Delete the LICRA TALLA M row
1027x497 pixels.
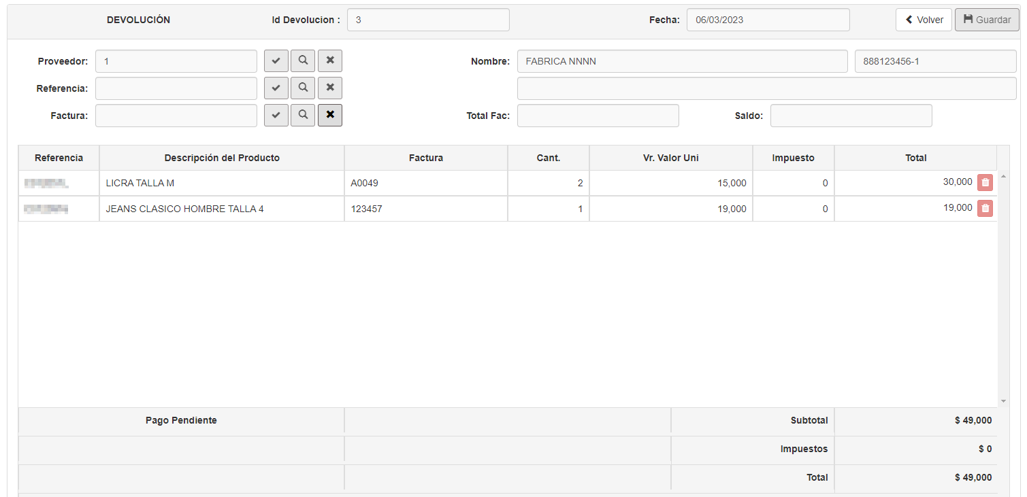point(985,183)
